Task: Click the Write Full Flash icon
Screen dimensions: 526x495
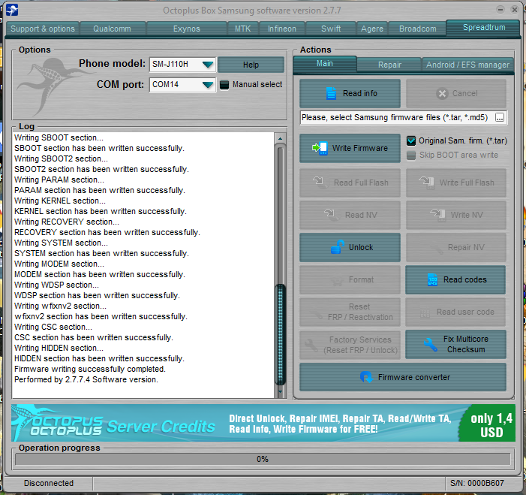Action: 427,183
